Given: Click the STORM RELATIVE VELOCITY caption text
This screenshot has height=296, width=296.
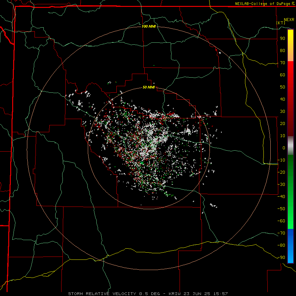Looking at the screenshot, I should 103,294.
